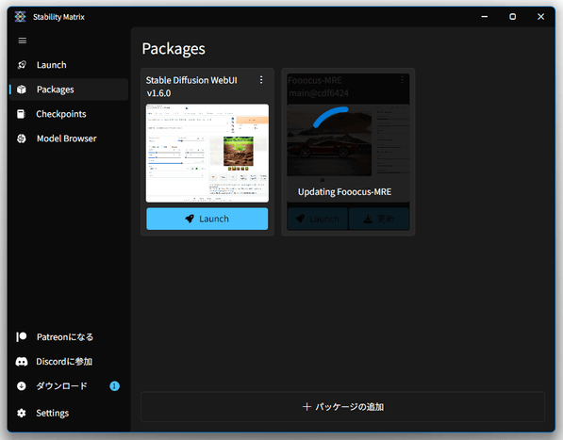Viewport: 563px width, 440px height.
Task: Click the Packages box icon in sidebar
Action: pos(22,90)
